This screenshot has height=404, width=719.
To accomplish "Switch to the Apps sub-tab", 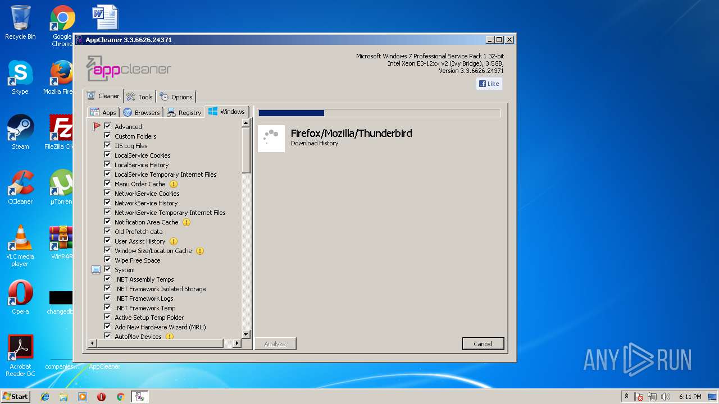I will (103, 112).
